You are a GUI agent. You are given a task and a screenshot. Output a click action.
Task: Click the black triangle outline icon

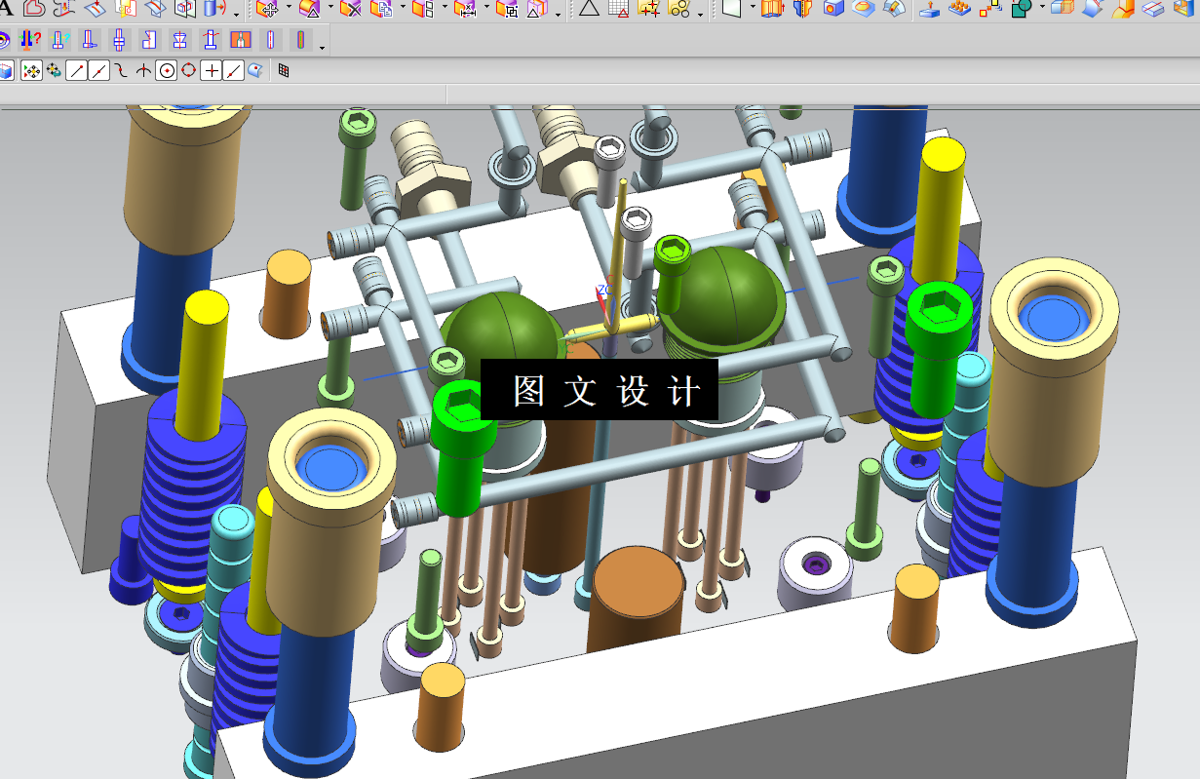tap(589, 9)
